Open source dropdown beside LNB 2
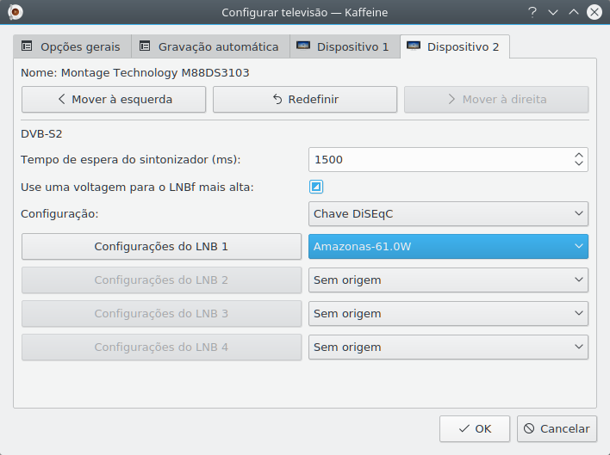 (x=448, y=280)
